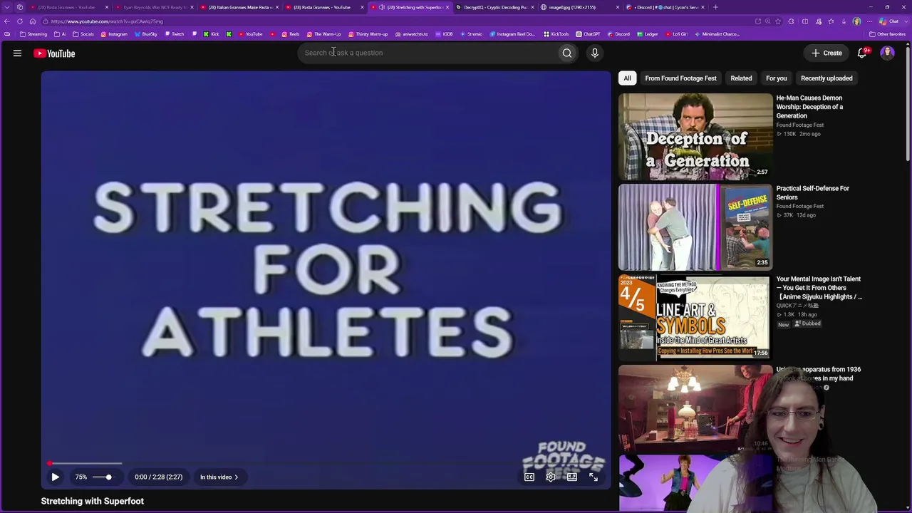Start voice search with the microphone

point(595,53)
